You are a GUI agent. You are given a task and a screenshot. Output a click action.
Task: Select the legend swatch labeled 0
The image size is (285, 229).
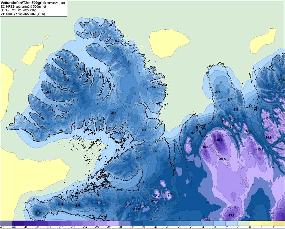coord(256,223)
